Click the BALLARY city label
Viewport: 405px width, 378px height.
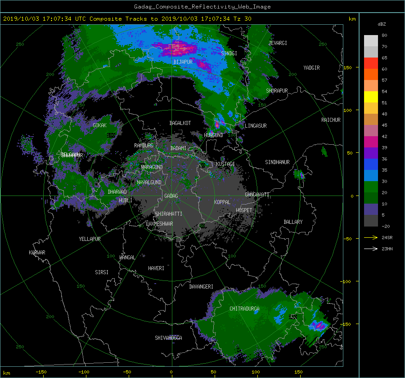[x=293, y=222]
